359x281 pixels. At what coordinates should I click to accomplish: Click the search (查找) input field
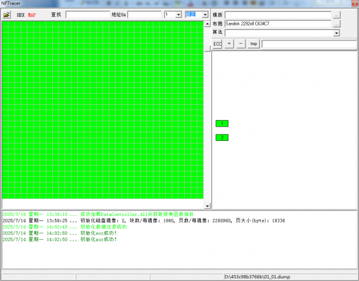coord(87,14)
